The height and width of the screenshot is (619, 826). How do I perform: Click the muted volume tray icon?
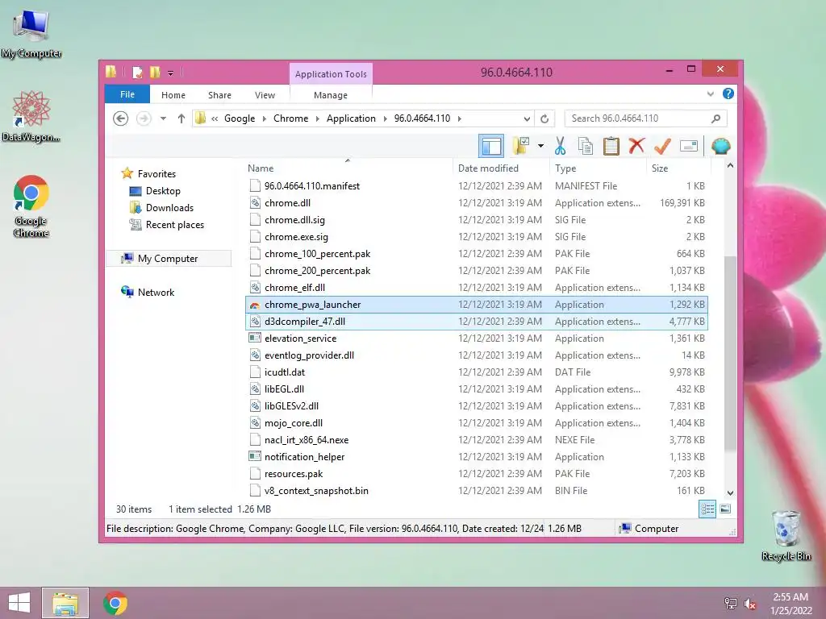[x=750, y=603]
